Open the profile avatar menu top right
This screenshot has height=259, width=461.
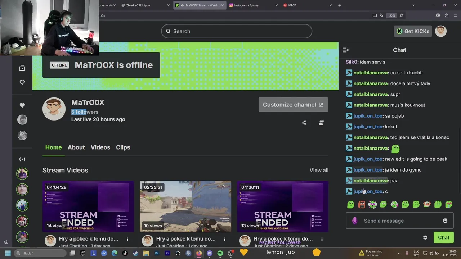[x=441, y=31]
